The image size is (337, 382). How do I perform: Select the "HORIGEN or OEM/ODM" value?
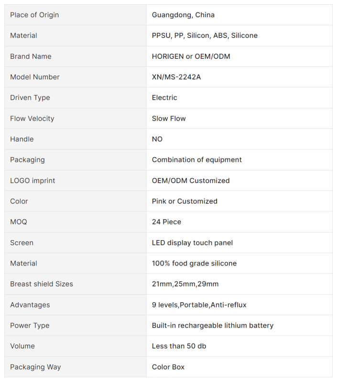191,56
